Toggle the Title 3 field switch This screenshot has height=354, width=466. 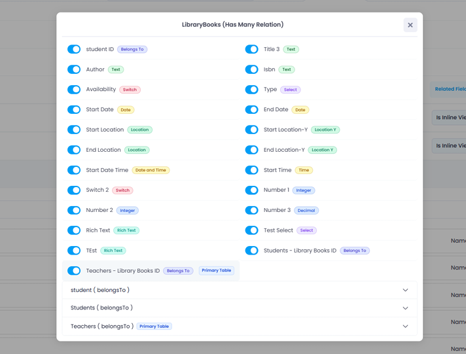pyautogui.click(x=252, y=49)
